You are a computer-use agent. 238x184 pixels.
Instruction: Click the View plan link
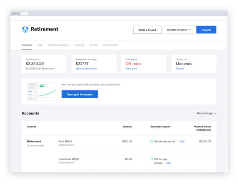pyautogui.click(x=131, y=68)
